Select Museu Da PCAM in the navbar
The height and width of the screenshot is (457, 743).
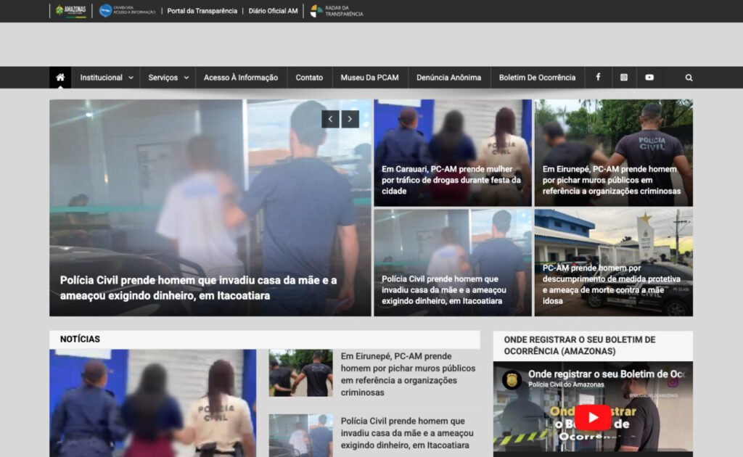coord(370,77)
